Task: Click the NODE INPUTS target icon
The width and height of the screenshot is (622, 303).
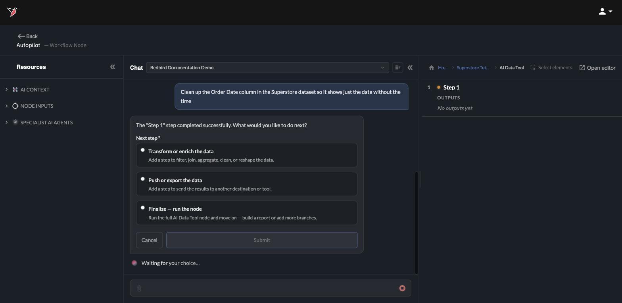Action: pyautogui.click(x=15, y=106)
